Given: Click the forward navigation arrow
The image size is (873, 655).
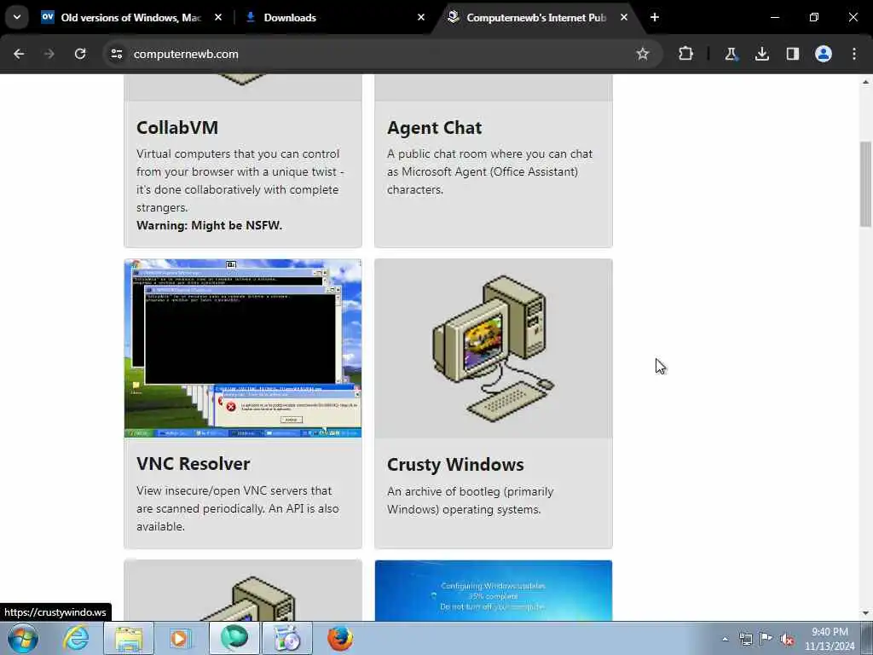Looking at the screenshot, I should pos(49,54).
